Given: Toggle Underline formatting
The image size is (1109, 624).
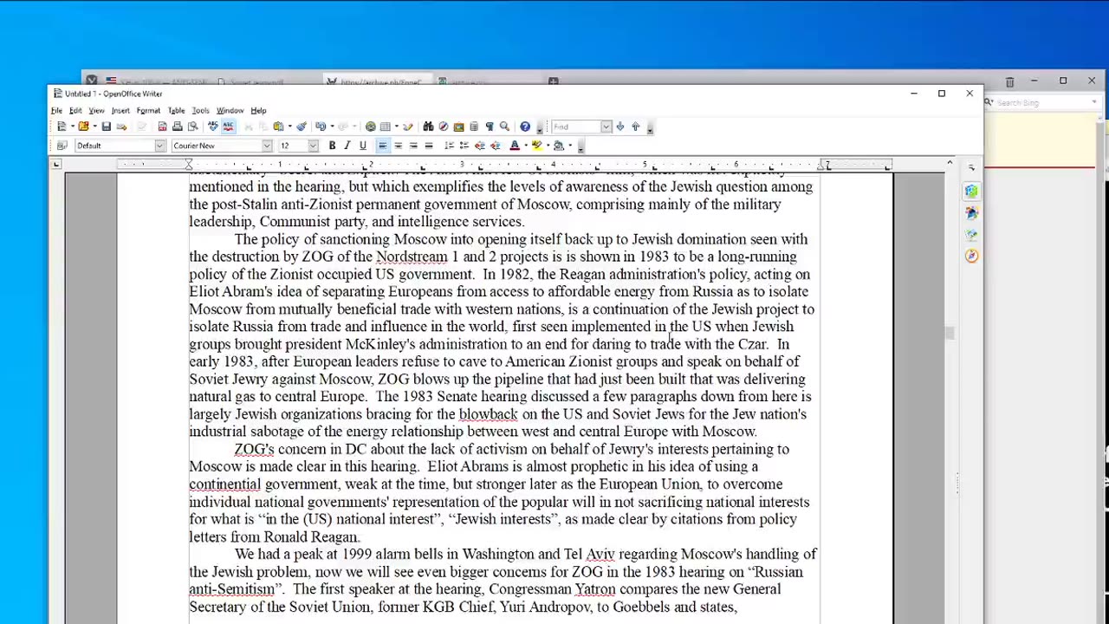Looking at the screenshot, I should (x=363, y=146).
